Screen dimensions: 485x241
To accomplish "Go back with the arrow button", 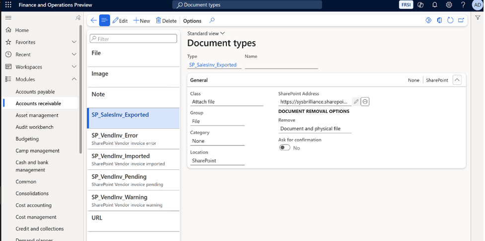I will (93, 20).
